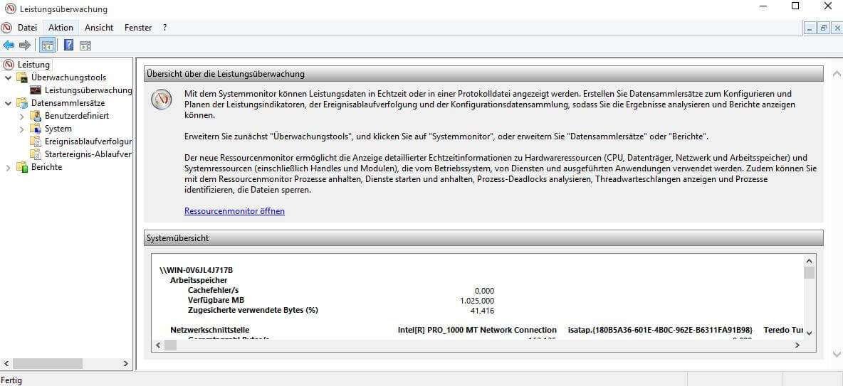Viewport: 843px width, 386px height.
Task: Click the Leistung root node icon
Action: point(9,65)
